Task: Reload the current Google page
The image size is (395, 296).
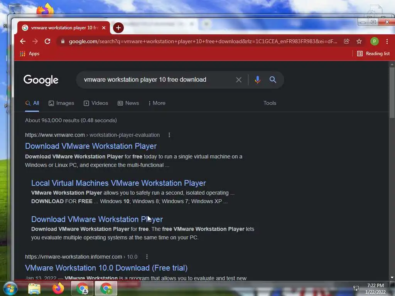Action: (x=47, y=41)
